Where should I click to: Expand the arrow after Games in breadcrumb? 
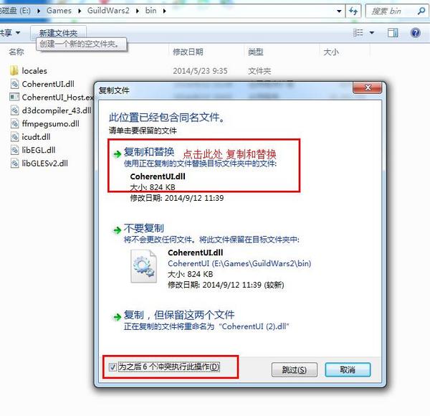pyautogui.click(x=80, y=11)
